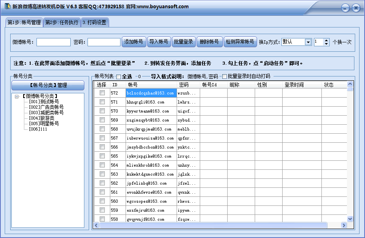Check the box for account ID 562

(102, 183)
